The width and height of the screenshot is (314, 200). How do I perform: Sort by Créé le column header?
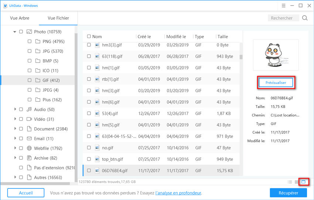[x=144, y=37]
